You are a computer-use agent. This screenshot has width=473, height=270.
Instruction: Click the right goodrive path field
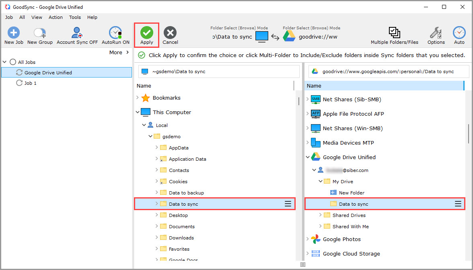click(389, 72)
